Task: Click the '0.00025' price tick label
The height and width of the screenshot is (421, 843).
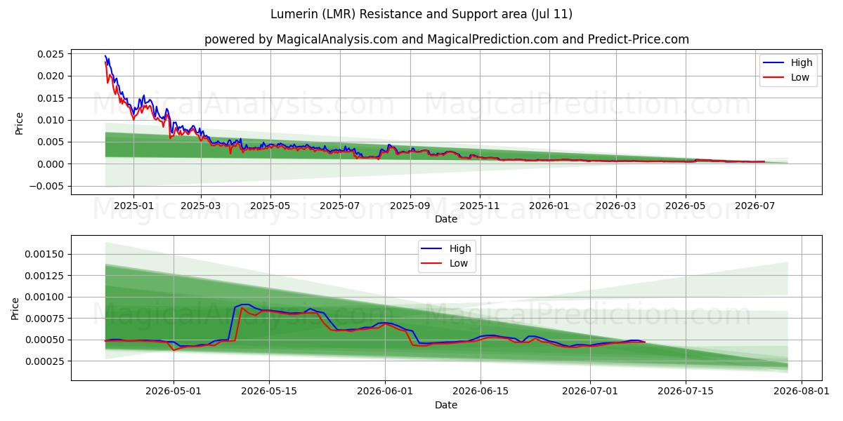Action: pos(46,361)
